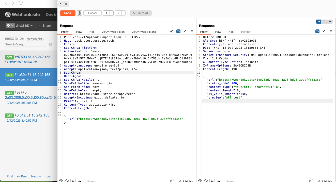This screenshot has height=182, width=336.
Task: Switch to the Raw tab in the Request panel
Action: coord(79,32)
